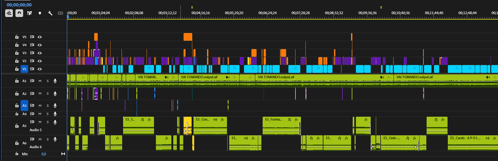498x161 pixels.
Task: Toggle track lock on V5
Action: [17, 37]
